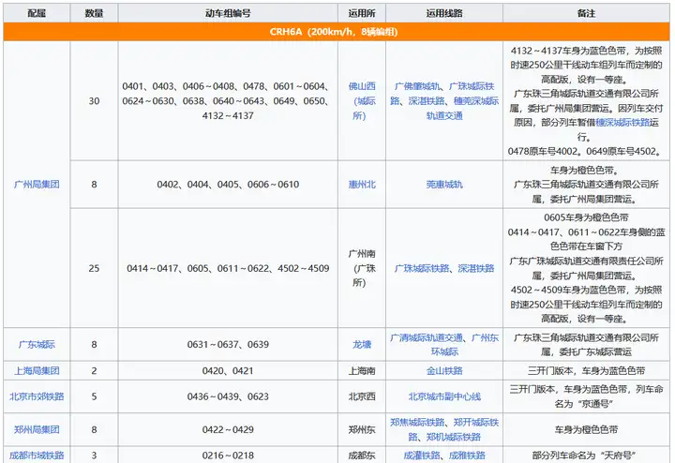Select remark 车身为橙色色带 in 郑州局集团 row
The width and height of the screenshot is (675, 463).
pyautogui.click(x=586, y=429)
